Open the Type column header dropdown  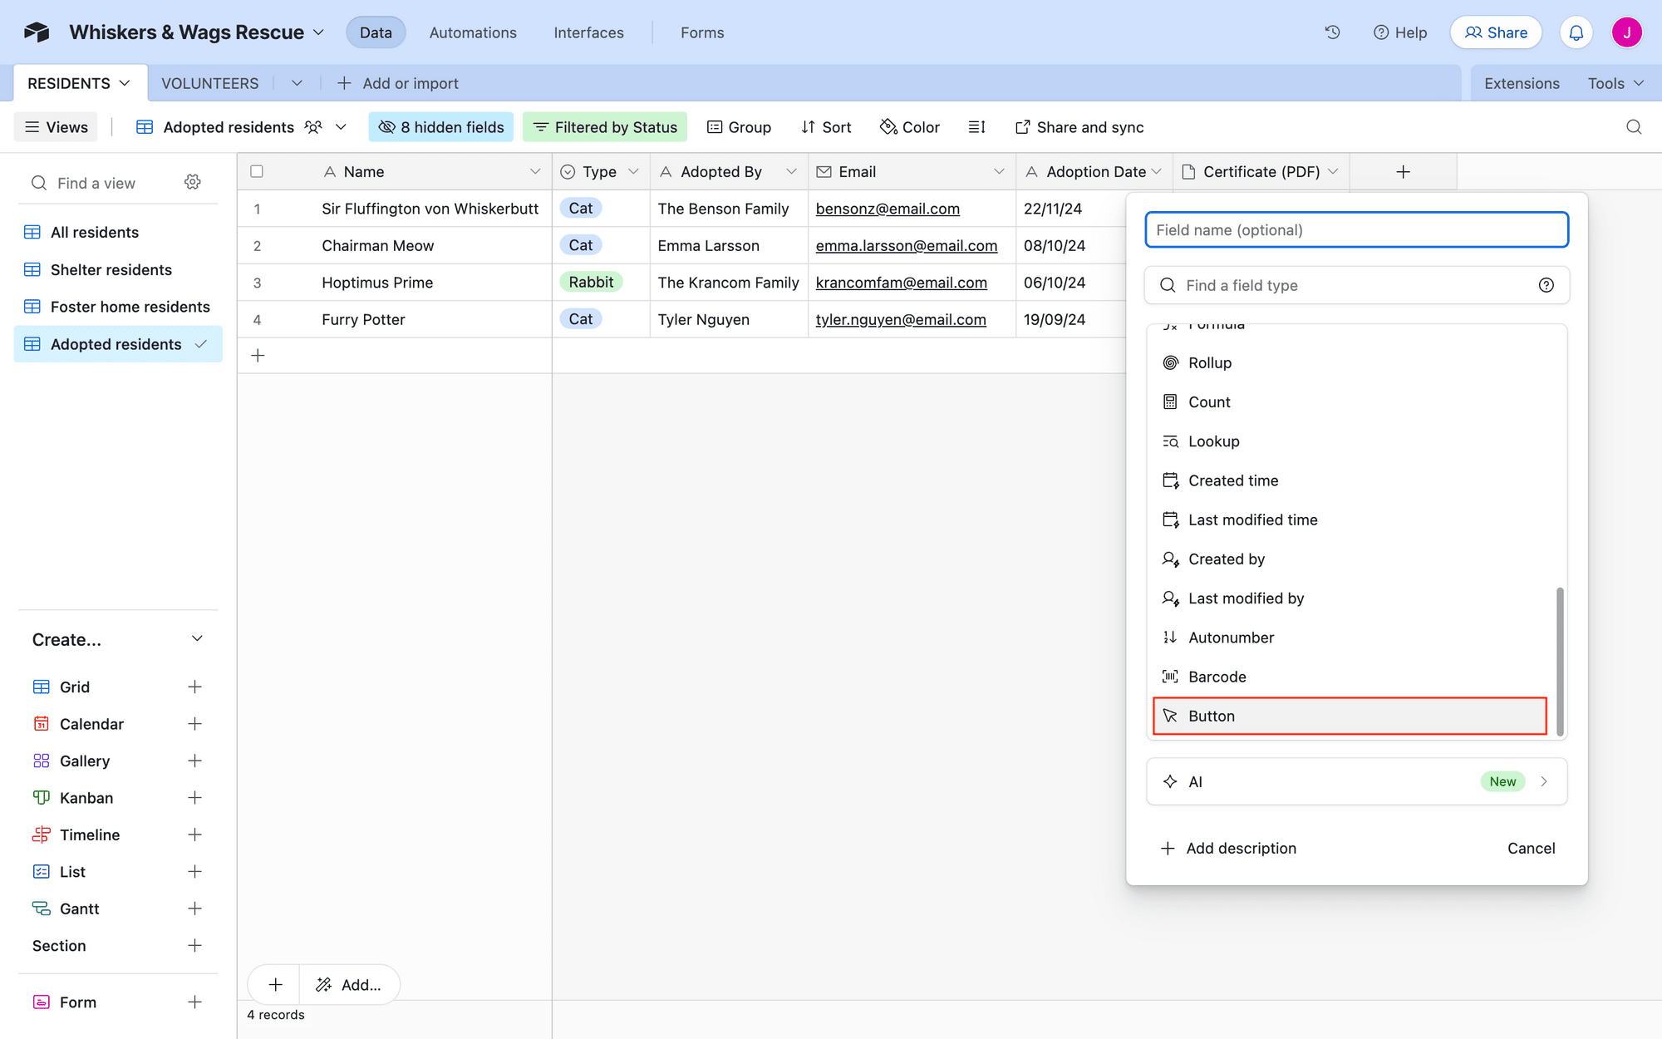pos(633,171)
